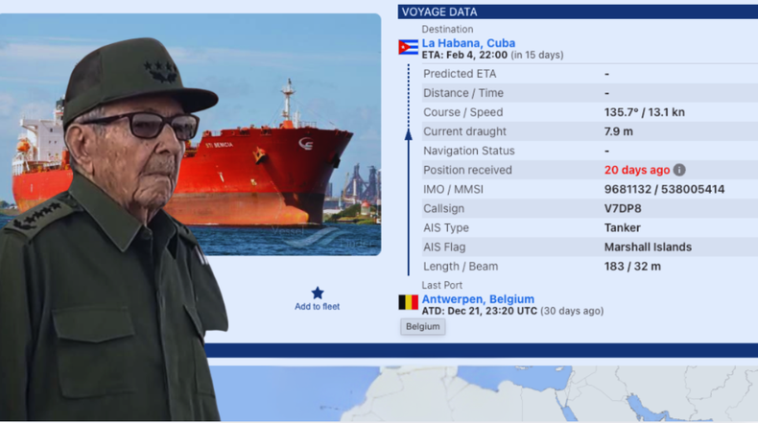Click the Cuban flag icon
Viewport: 758px width, 423px height.
point(409,47)
